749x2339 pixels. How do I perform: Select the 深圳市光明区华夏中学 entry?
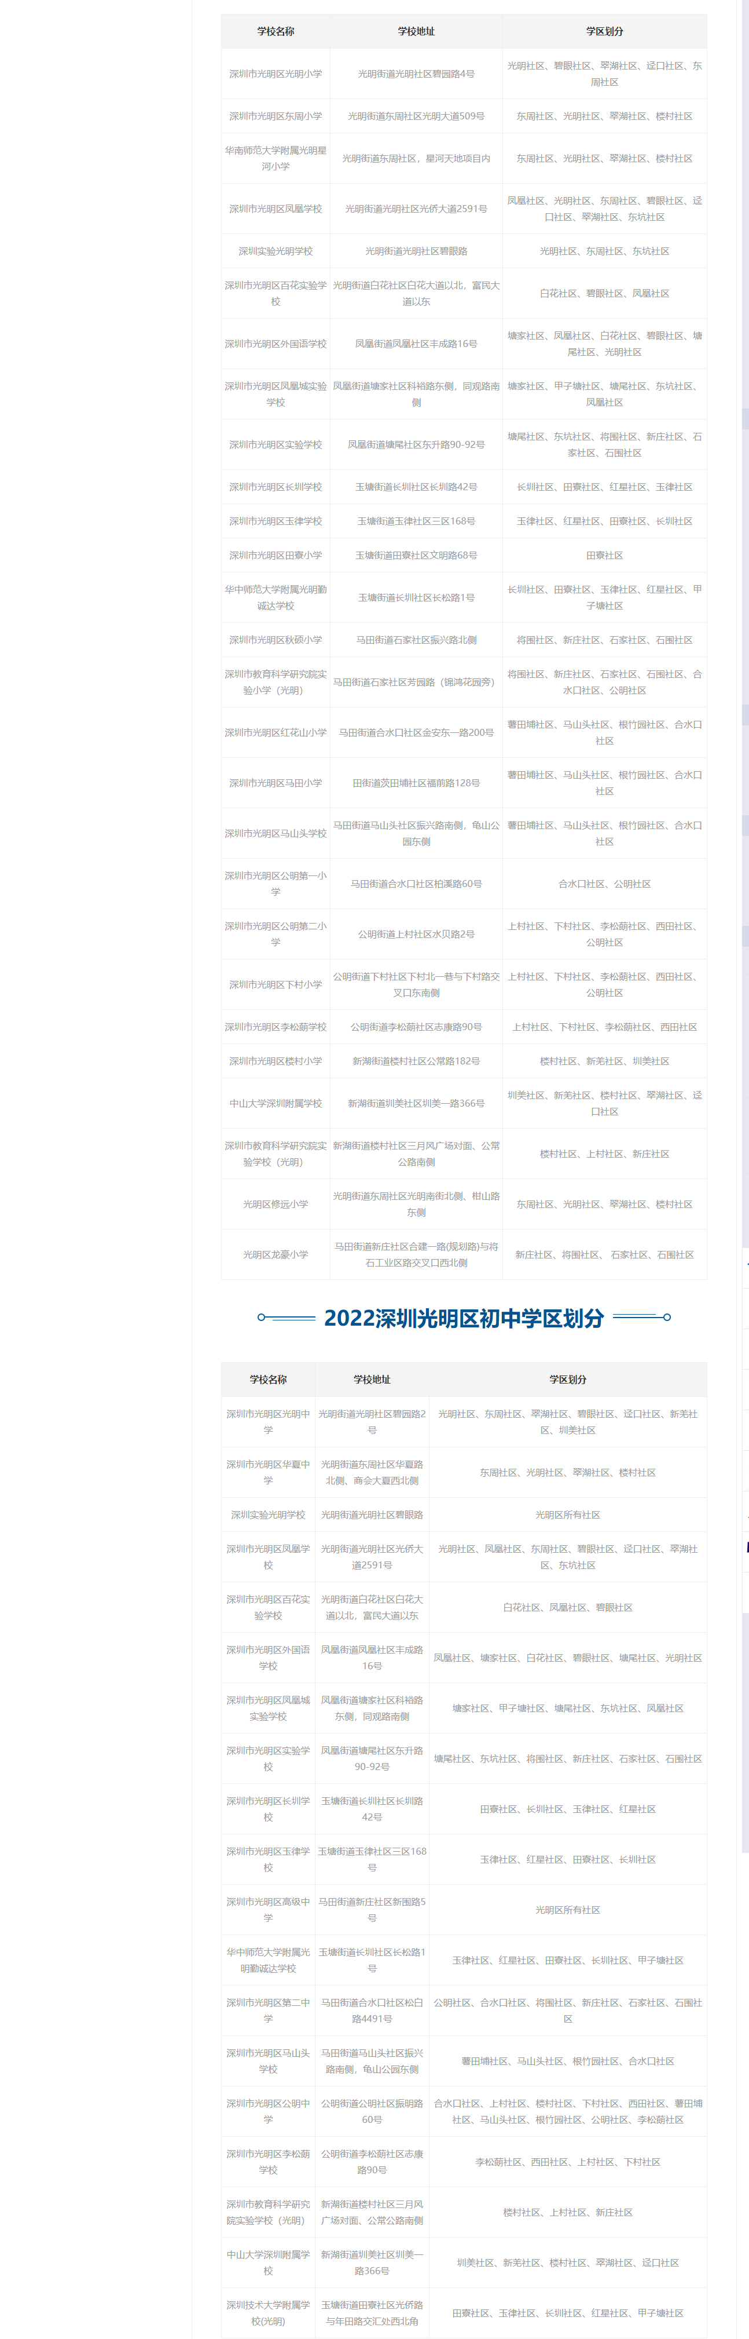click(x=269, y=1472)
